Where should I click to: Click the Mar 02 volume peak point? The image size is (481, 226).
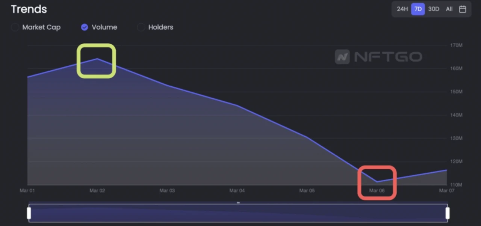click(x=97, y=59)
